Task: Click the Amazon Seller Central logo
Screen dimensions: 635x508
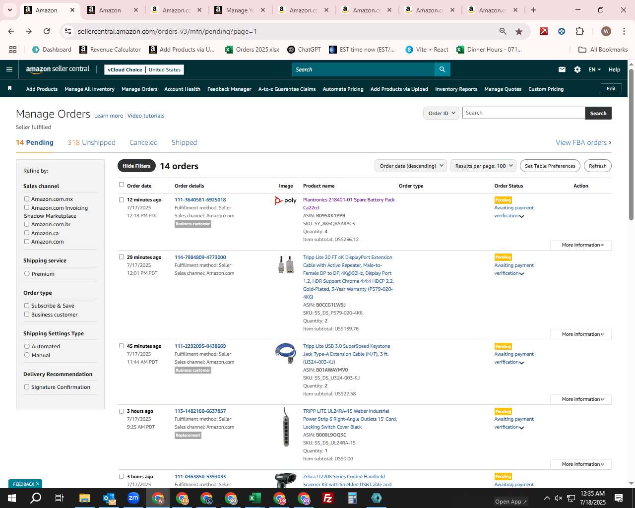Action: (x=58, y=69)
